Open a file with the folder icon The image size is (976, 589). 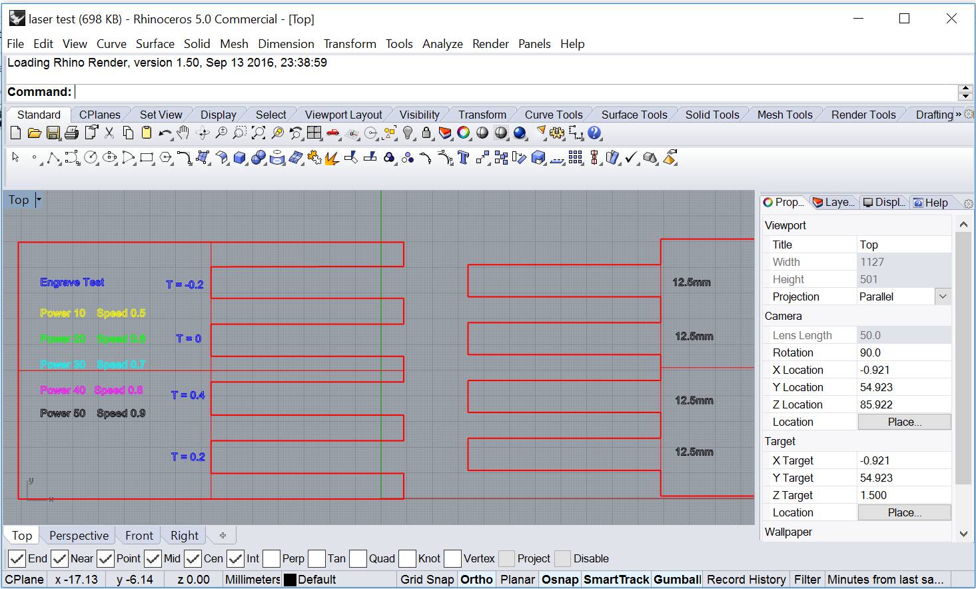[35, 133]
